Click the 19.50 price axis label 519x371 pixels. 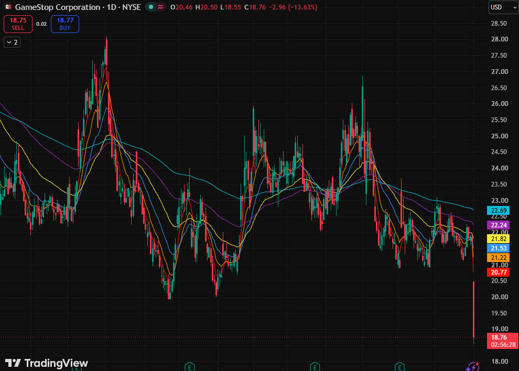click(x=500, y=313)
